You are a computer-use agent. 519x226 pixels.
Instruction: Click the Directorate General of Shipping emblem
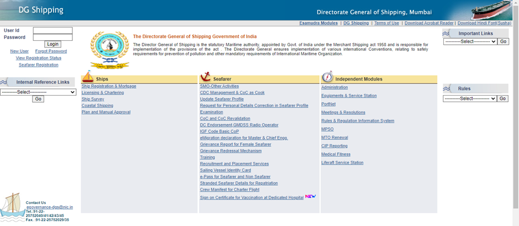coord(109,50)
